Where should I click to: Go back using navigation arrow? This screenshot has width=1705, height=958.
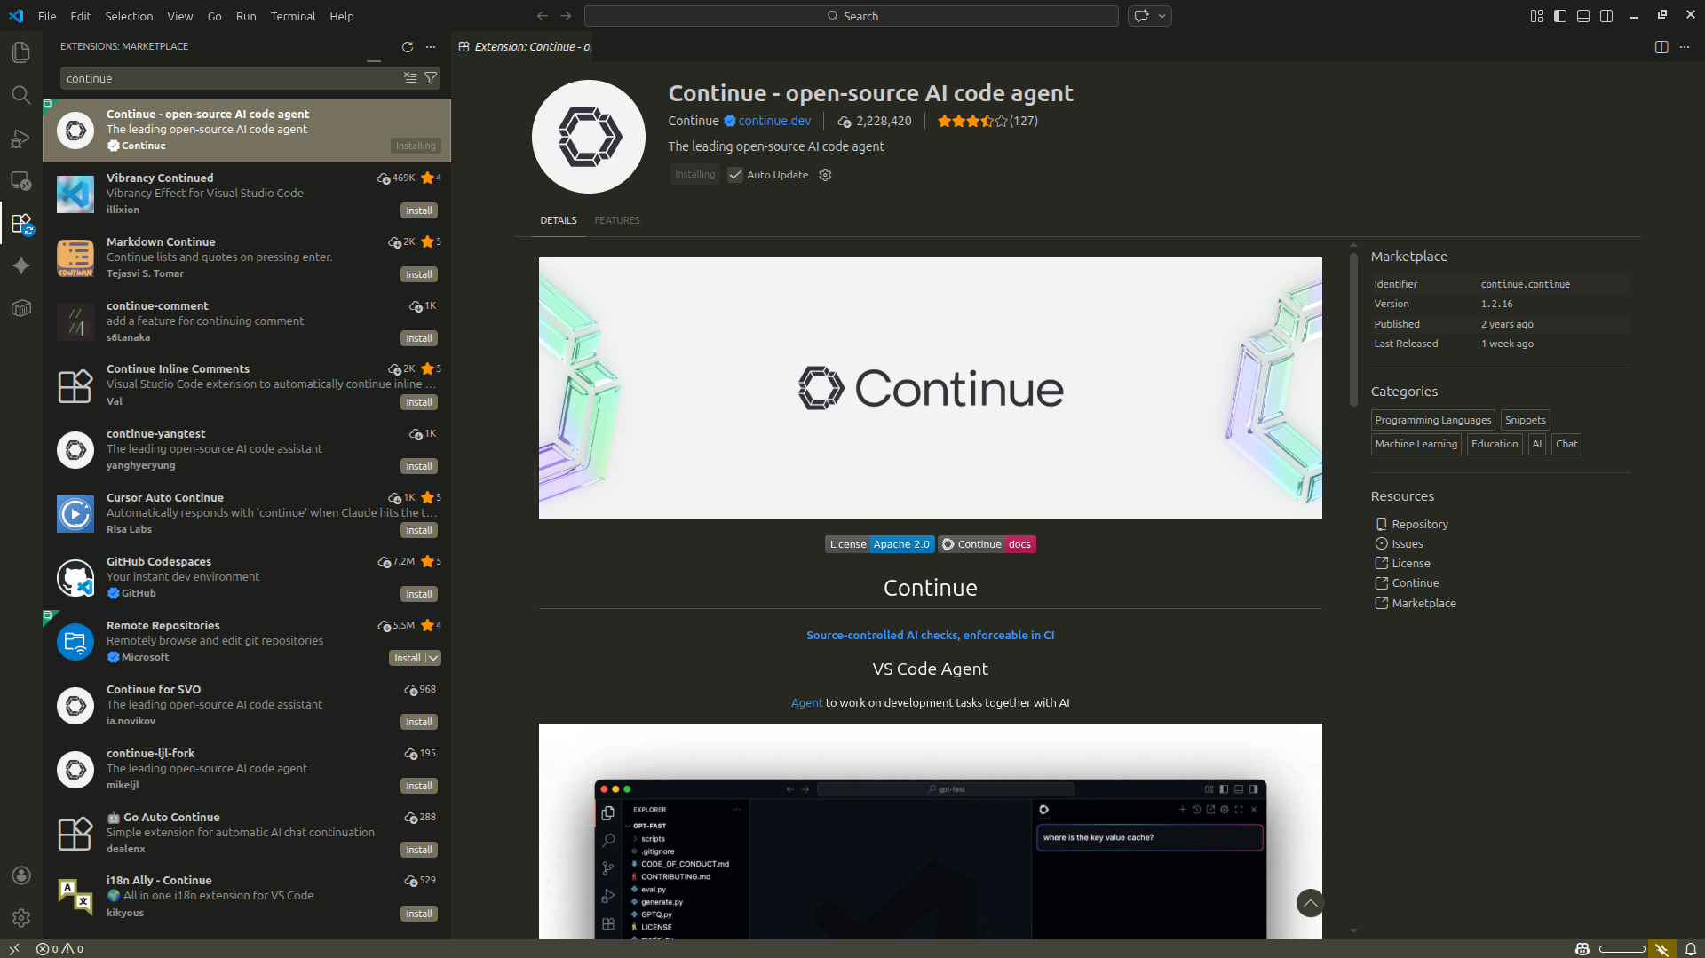pos(543,16)
